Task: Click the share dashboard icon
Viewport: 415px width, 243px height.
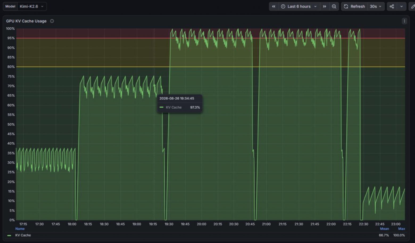Action: [392, 6]
